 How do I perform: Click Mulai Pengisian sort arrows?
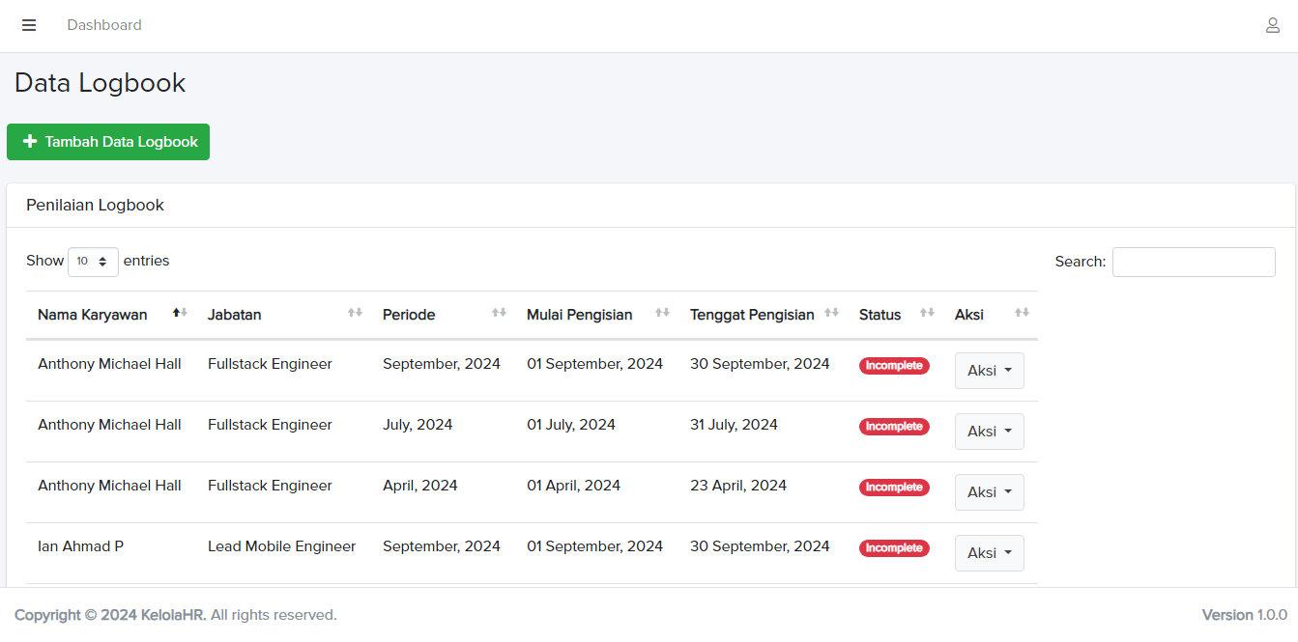coord(662,313)
